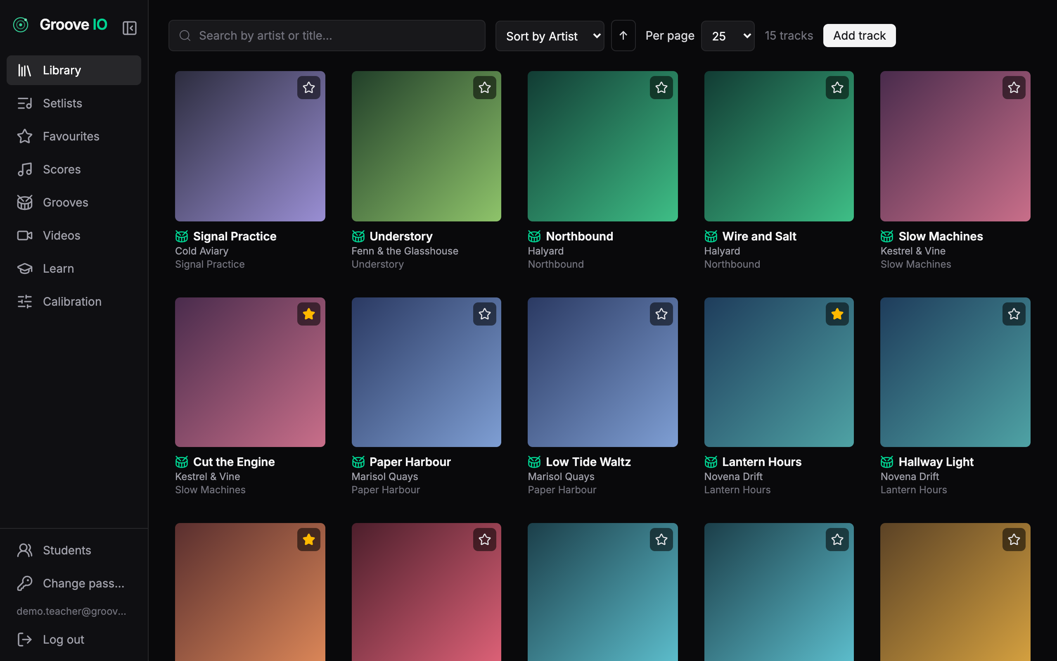Click the Novena Drift artist under Hallway Light
This screenshot has height=661, width=1057.
pyautogui.click(x=910, y=476)
